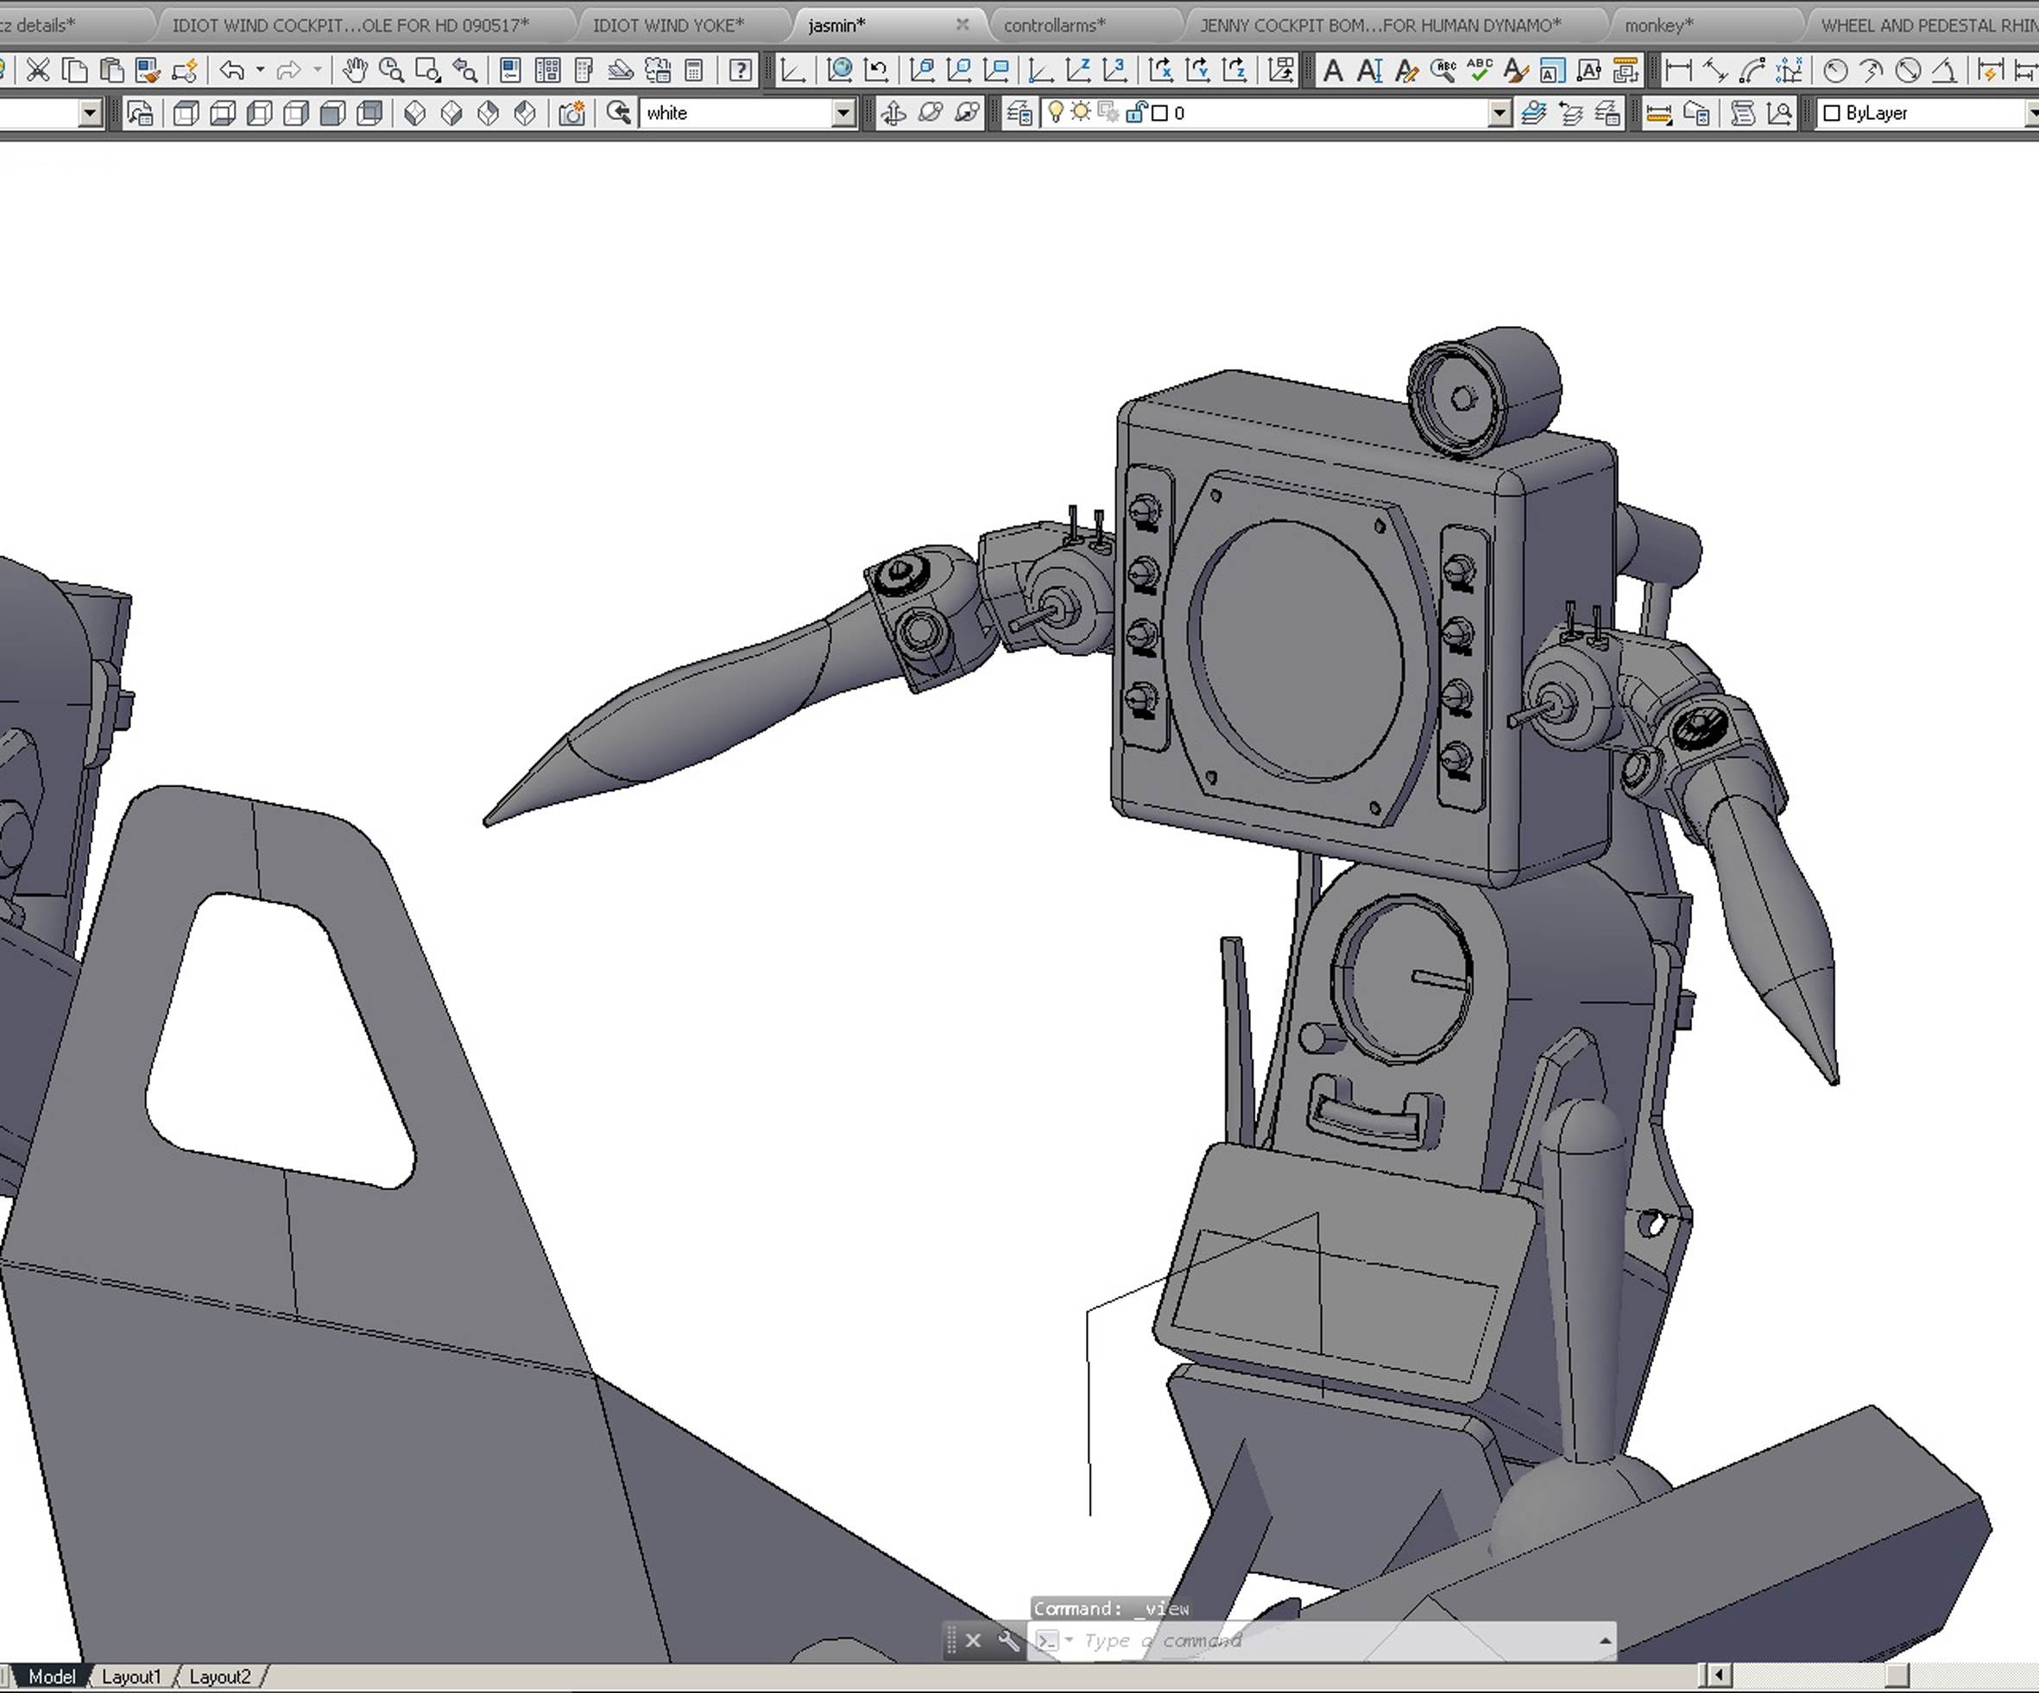Toggle the layer lock padlock
Image resolution: width=2039 pixels, height=1693 pixels.
(1135, 112)
